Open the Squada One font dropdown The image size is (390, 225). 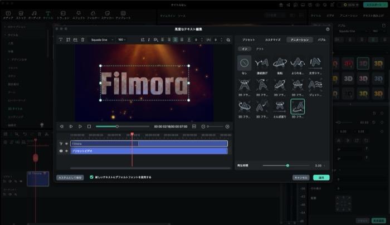(x=101, y=40)
